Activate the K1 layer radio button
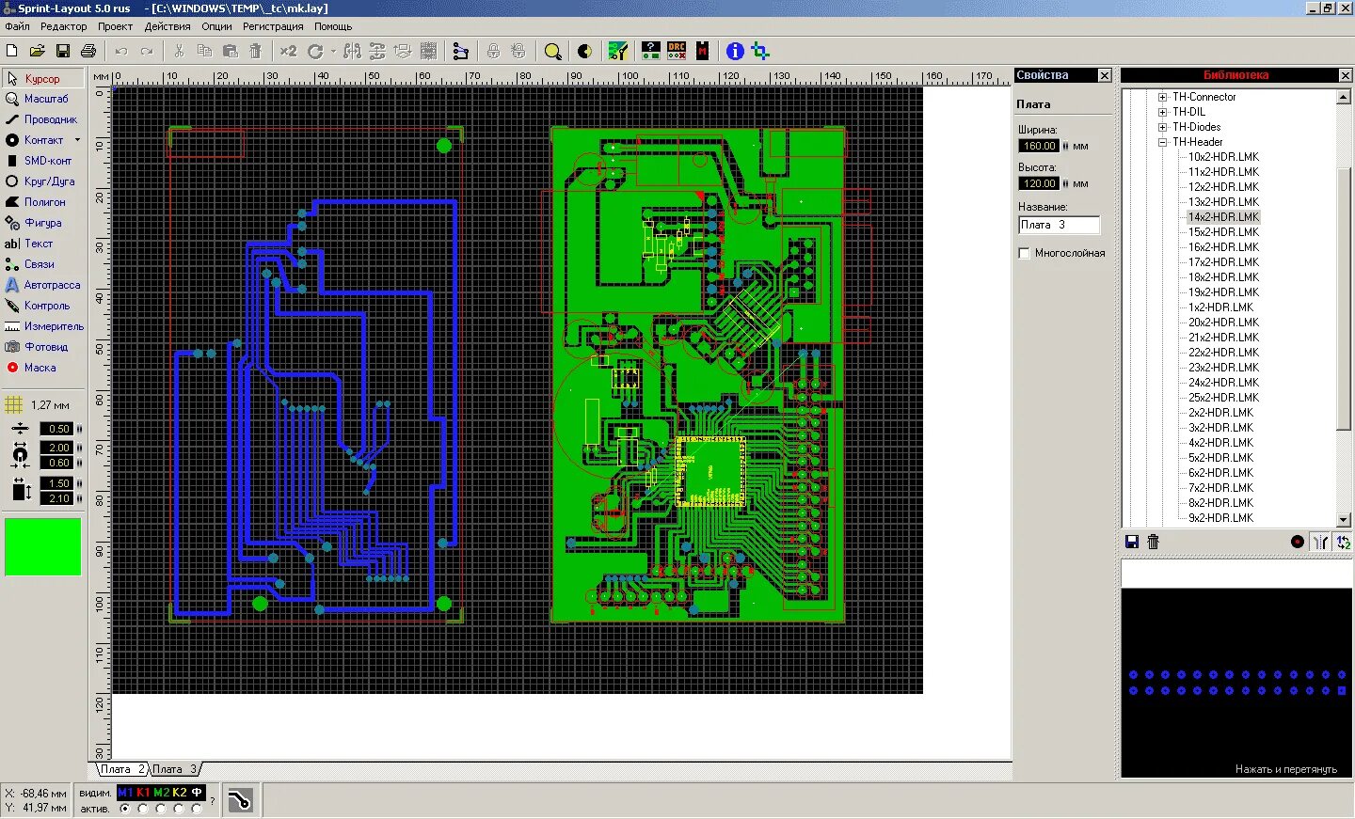The image size is (1355, 819). coord(143,809)
